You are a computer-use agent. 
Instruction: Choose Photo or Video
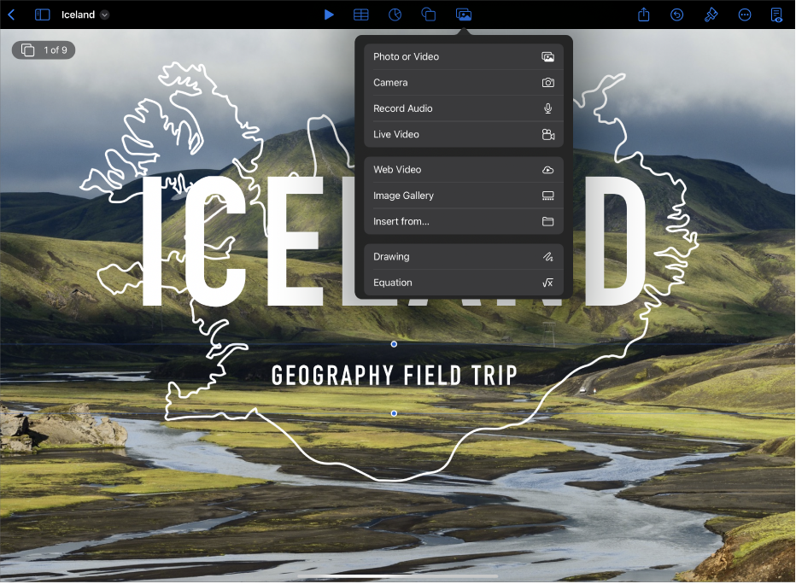(x=464, y=57)
